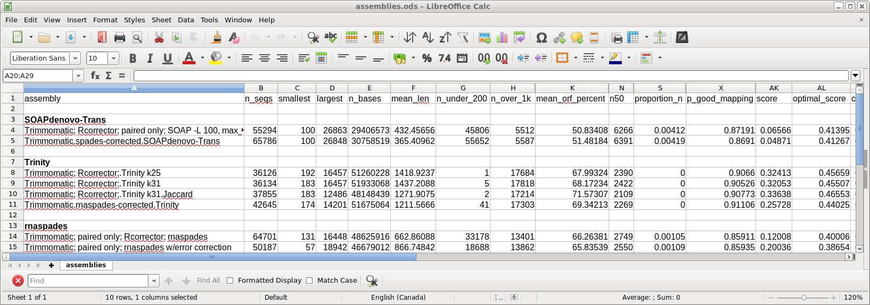
Task: Open the Name Box dropdown arrow
Action: [78, 75]
